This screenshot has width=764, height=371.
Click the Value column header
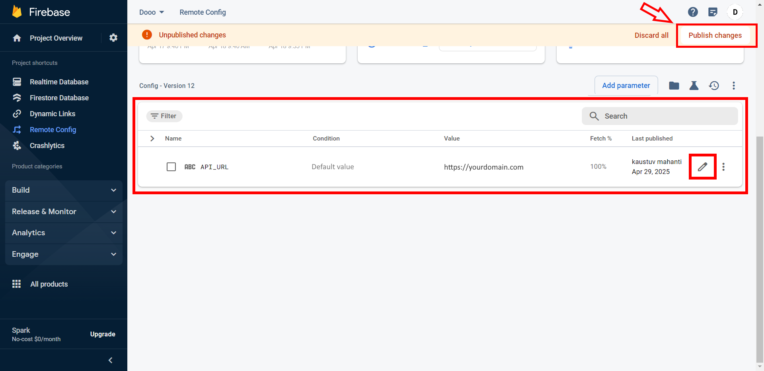click(x=452, y=139)
